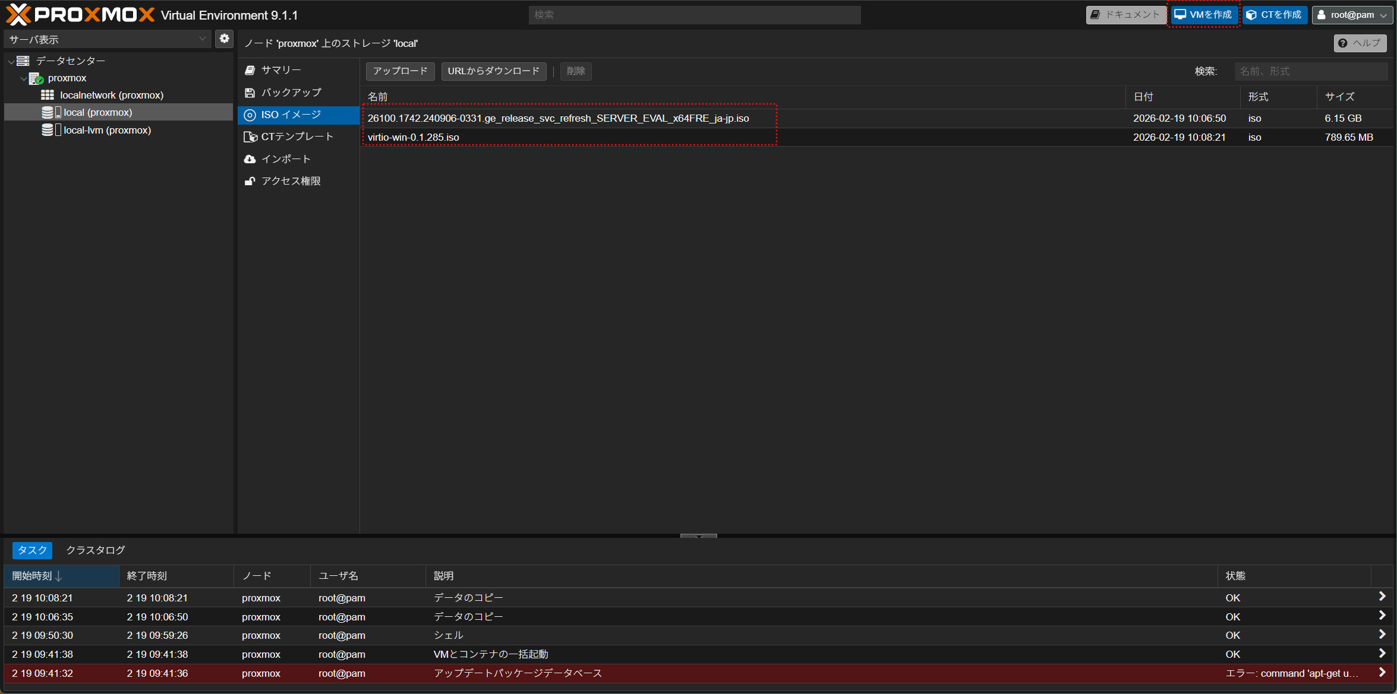The height and width of the screenshot is (694, 1397).
Task: Open the サマリー summary panel
Action: [x=280, y=70]
